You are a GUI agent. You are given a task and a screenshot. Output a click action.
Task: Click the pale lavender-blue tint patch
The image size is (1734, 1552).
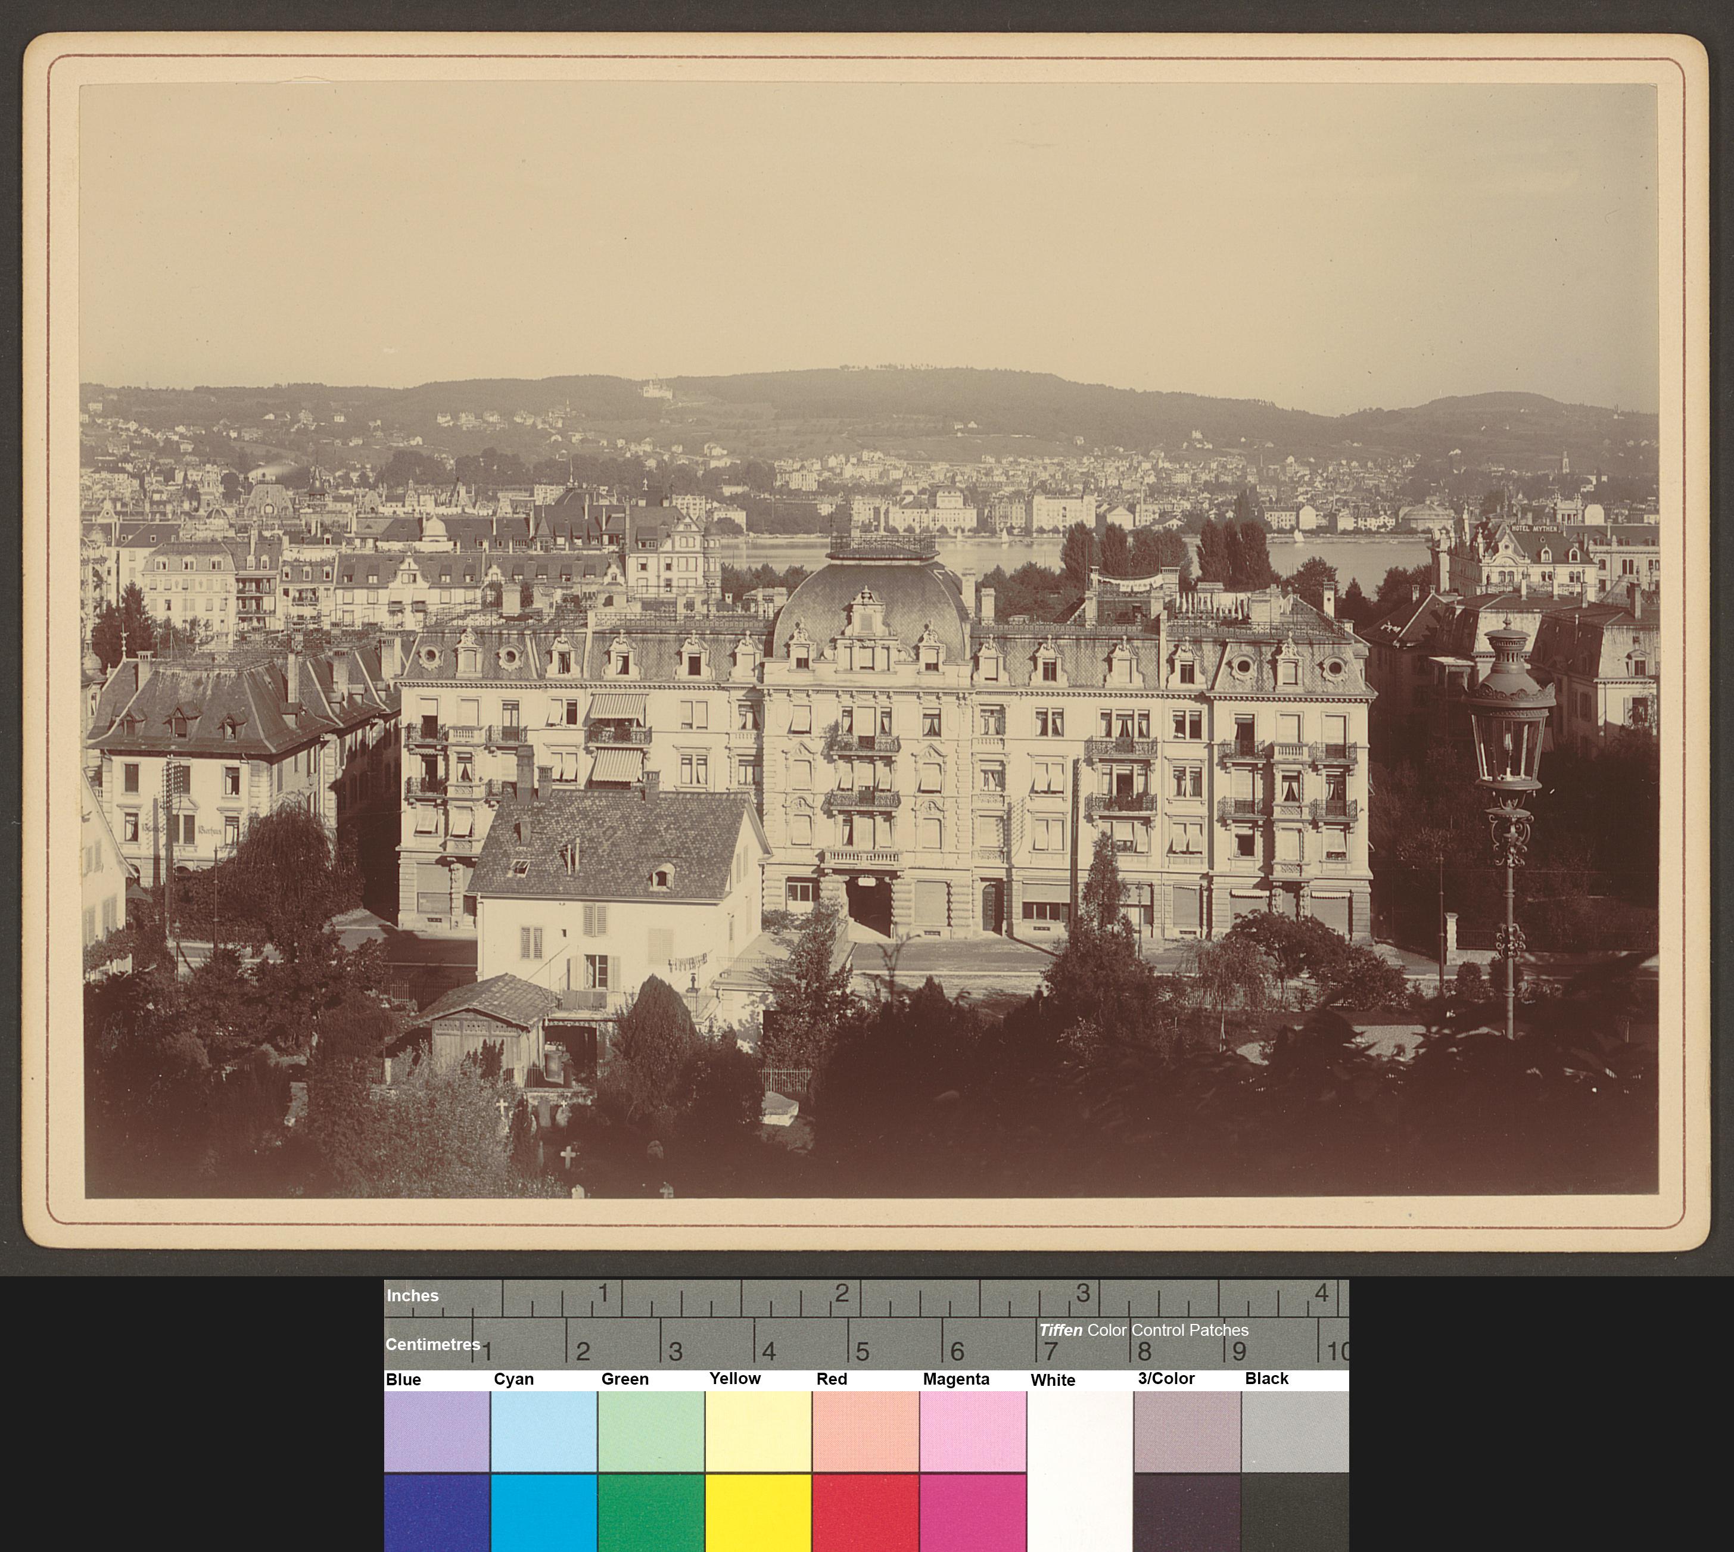pyautogui.click(x=436, y=1431)
